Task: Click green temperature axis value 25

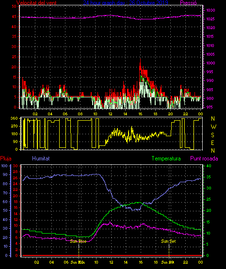Action: click(x=209, y=199)
